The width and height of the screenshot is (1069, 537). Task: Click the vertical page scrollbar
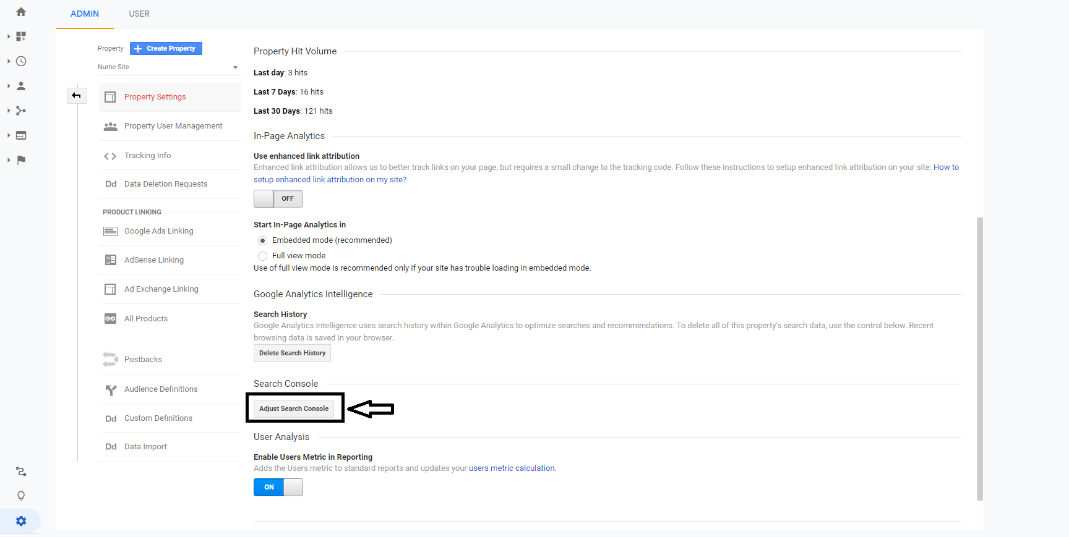point(980,358)
